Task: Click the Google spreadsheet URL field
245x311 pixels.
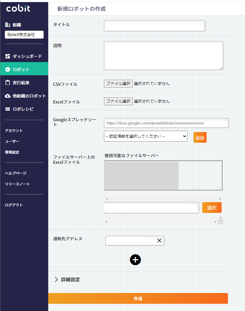Action: [x=166, y=123]
